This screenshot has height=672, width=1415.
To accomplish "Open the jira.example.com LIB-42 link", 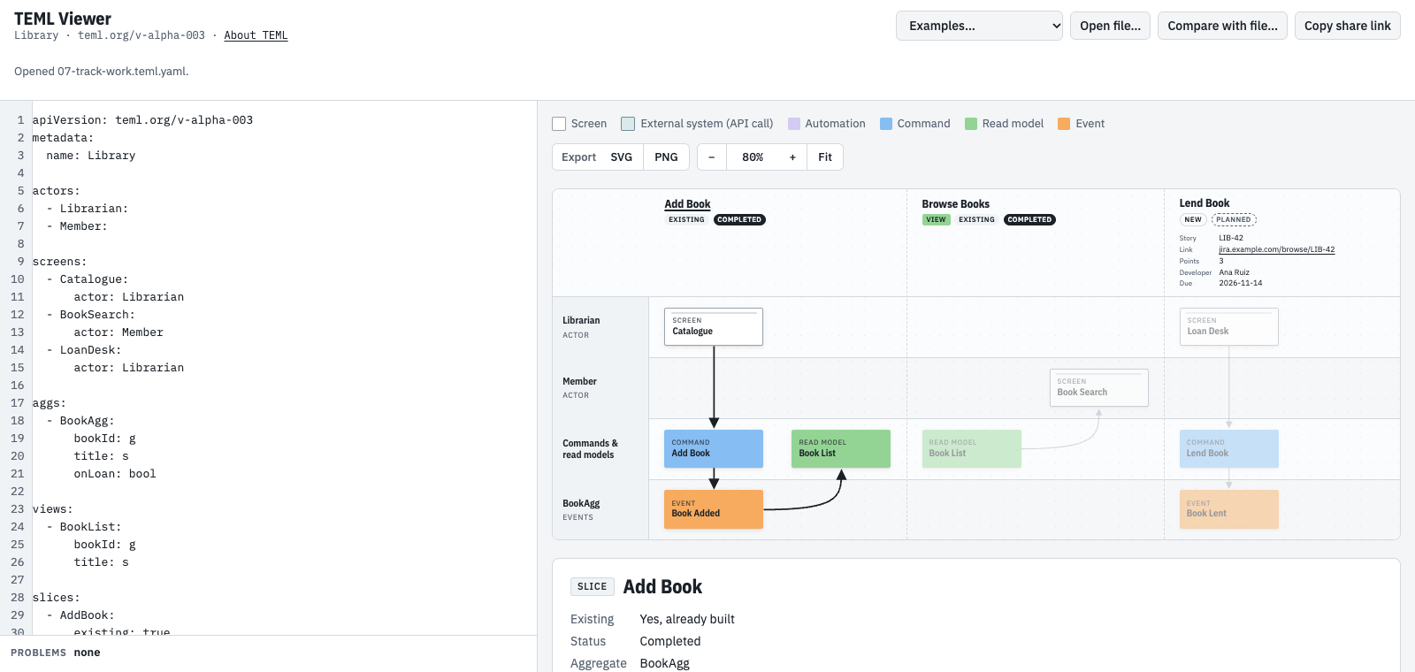I will (1276, 249).
